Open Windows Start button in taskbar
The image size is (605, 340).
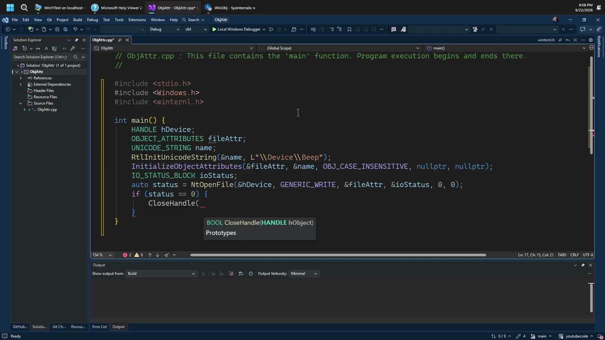click(x=10, y=8)
